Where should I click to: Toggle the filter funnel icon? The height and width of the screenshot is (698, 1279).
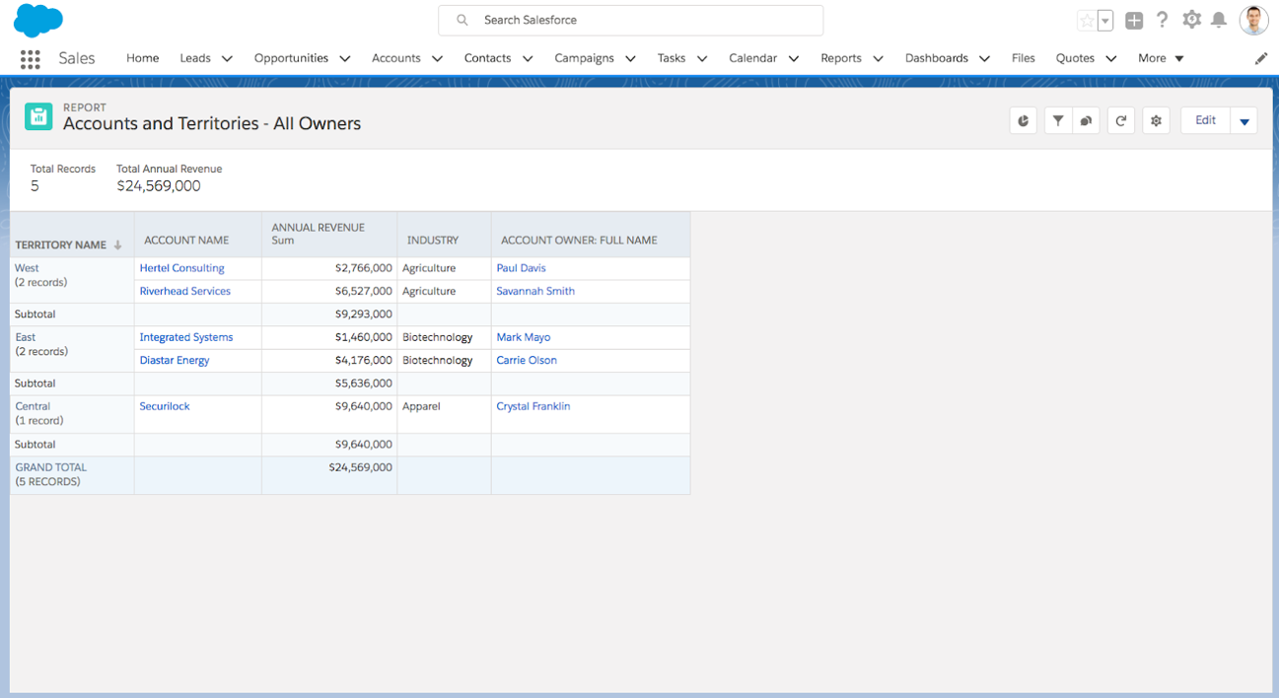pyautogui.click(x=1057, y=121)
